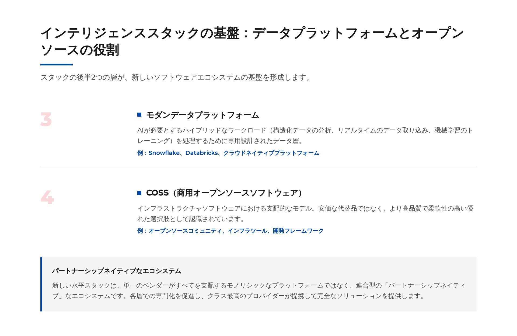The image size is (517, 336).
Task: Click the callout heading パートナーシップネイティブなエコシステム
Action: click(x=117, y=271)
